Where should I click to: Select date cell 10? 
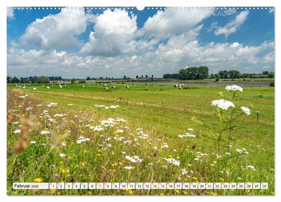124,186
